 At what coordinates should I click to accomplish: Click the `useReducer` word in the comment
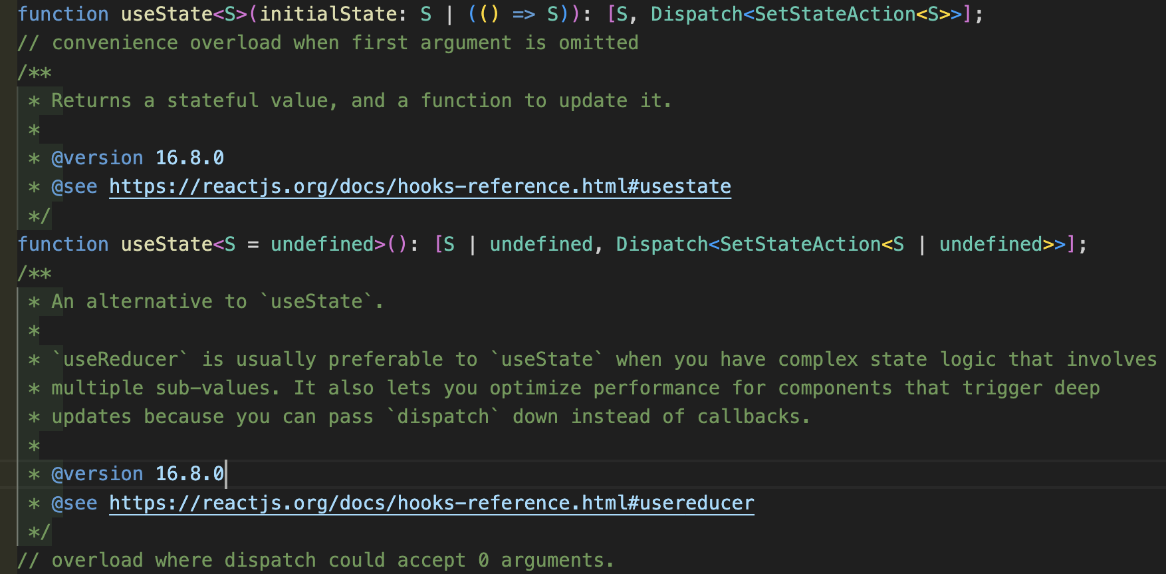pos(120,360)
